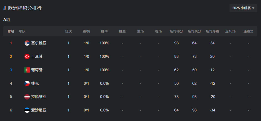Open team link 塞尔维亚

point(39,43)
